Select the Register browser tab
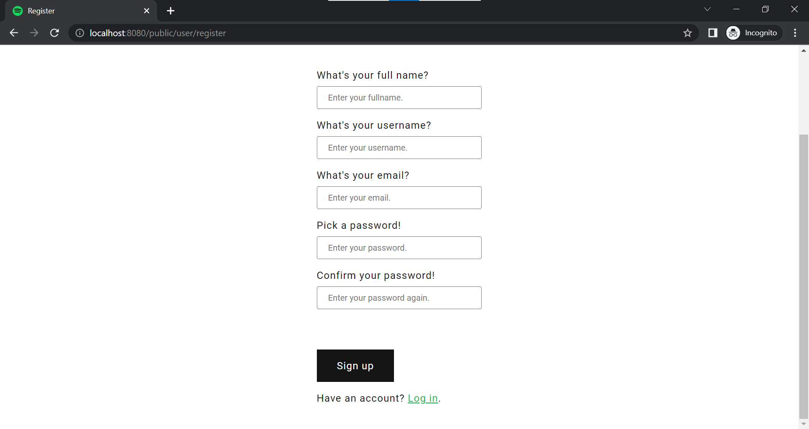This screenshot has height=429, width=809. click(81, 11)
